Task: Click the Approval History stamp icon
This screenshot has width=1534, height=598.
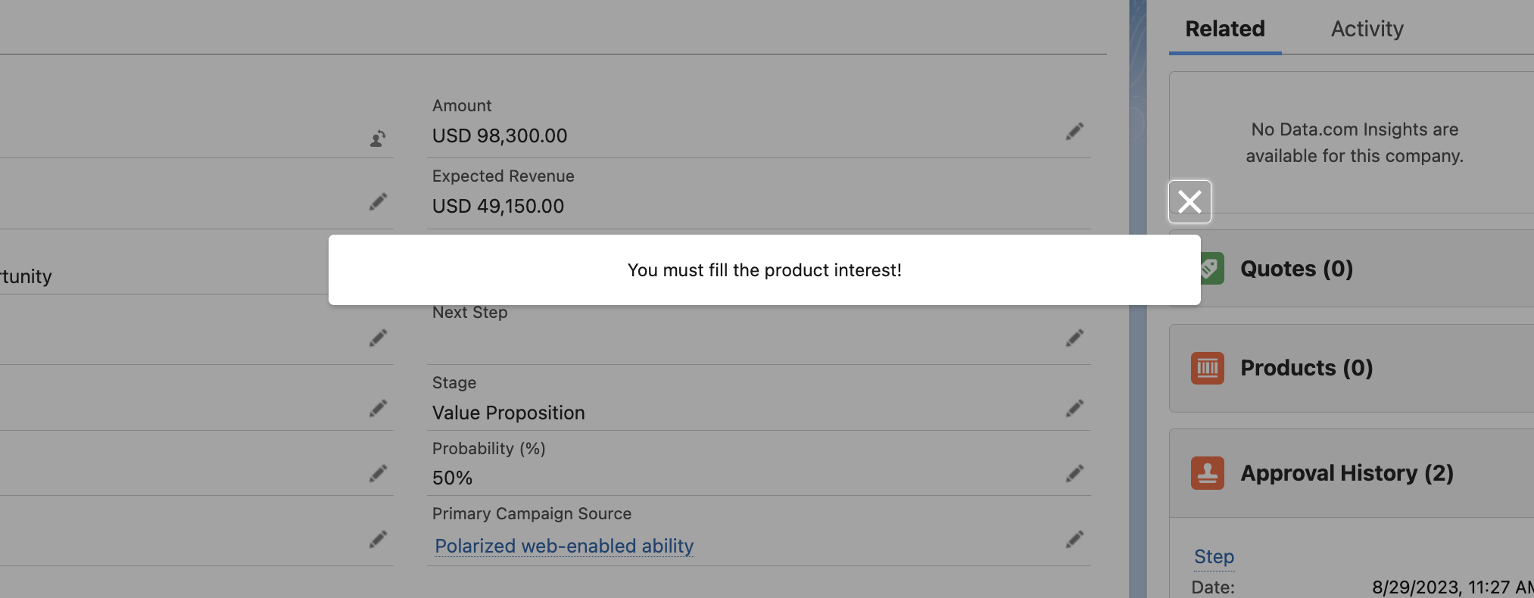Action: [x=1207, y=473]
